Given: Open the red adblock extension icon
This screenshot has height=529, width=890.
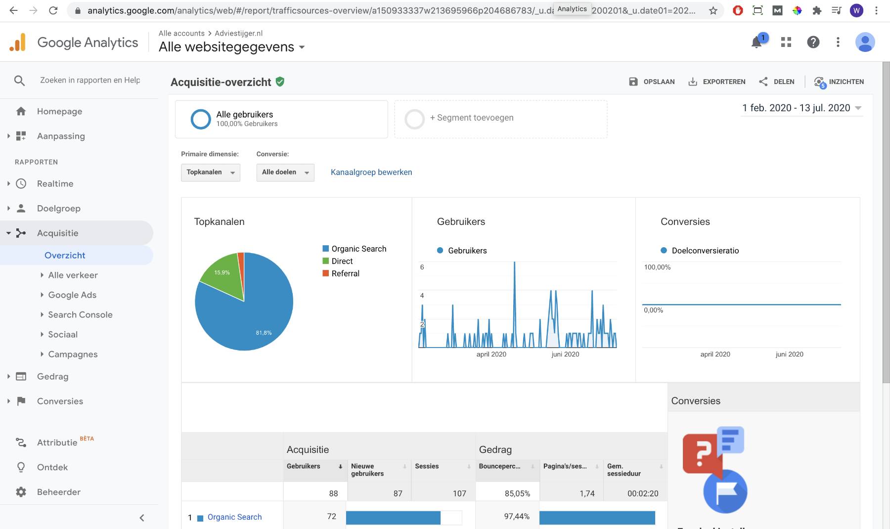Looking at the screenshot, I should (738, 10).
